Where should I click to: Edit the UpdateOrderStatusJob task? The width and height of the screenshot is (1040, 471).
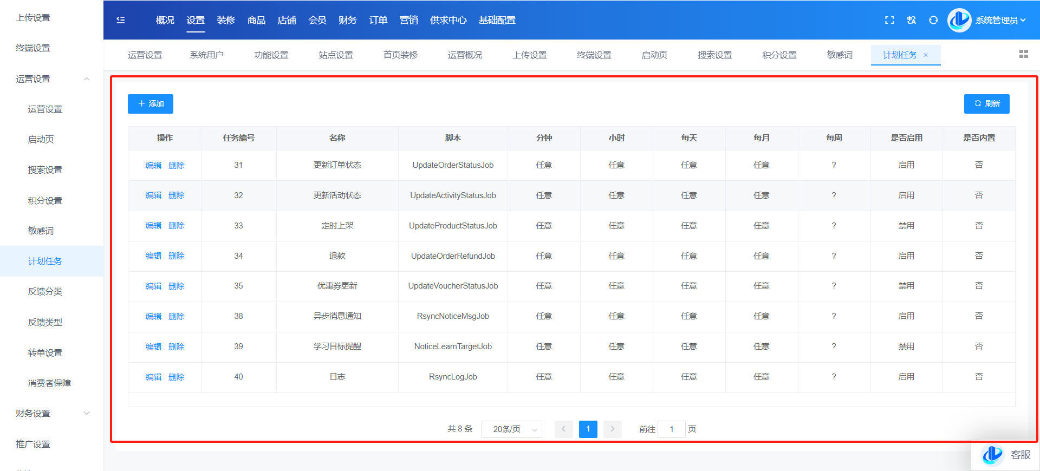point(153,165)
